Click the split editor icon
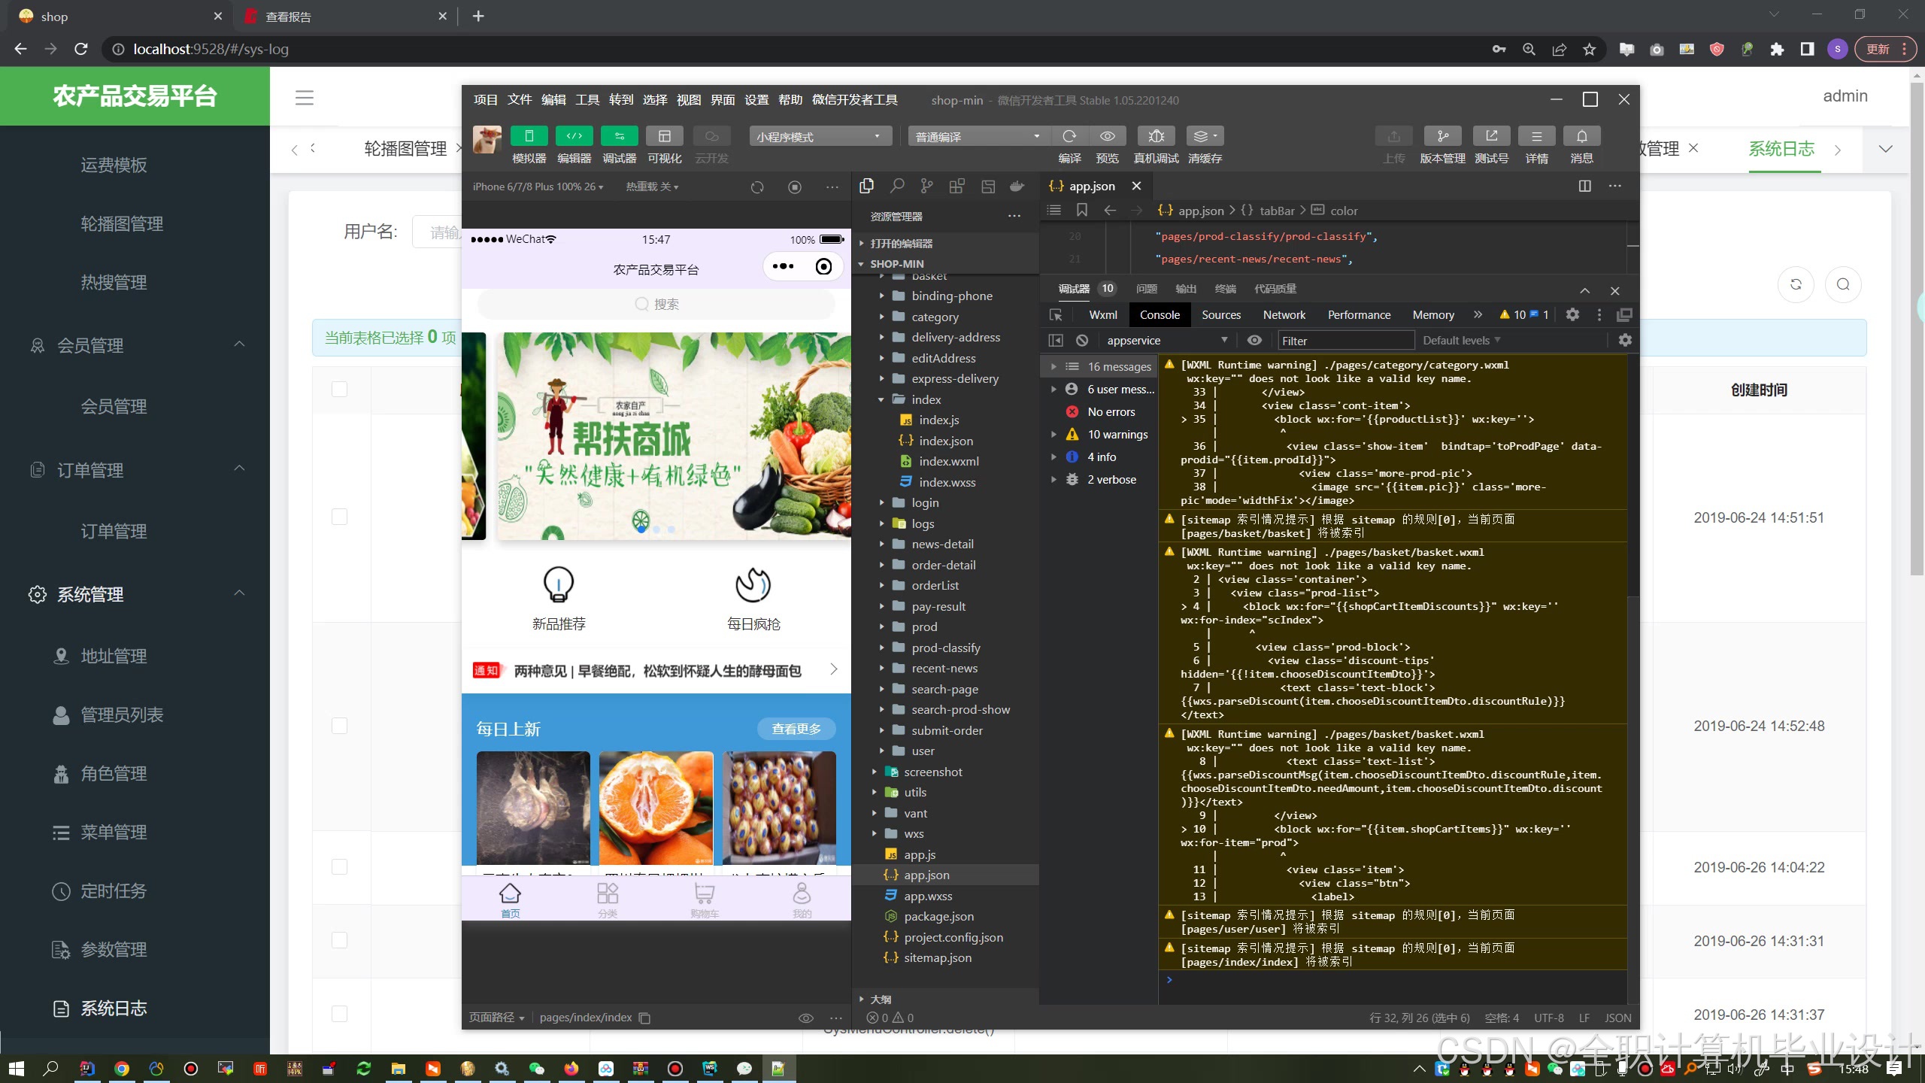 coord(1584,186)
